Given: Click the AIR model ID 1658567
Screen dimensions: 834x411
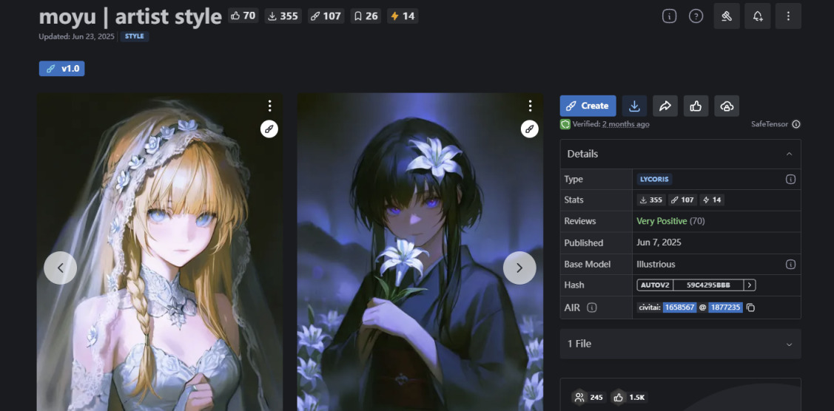Looking at the screenshot, I should tap(680, 308).
